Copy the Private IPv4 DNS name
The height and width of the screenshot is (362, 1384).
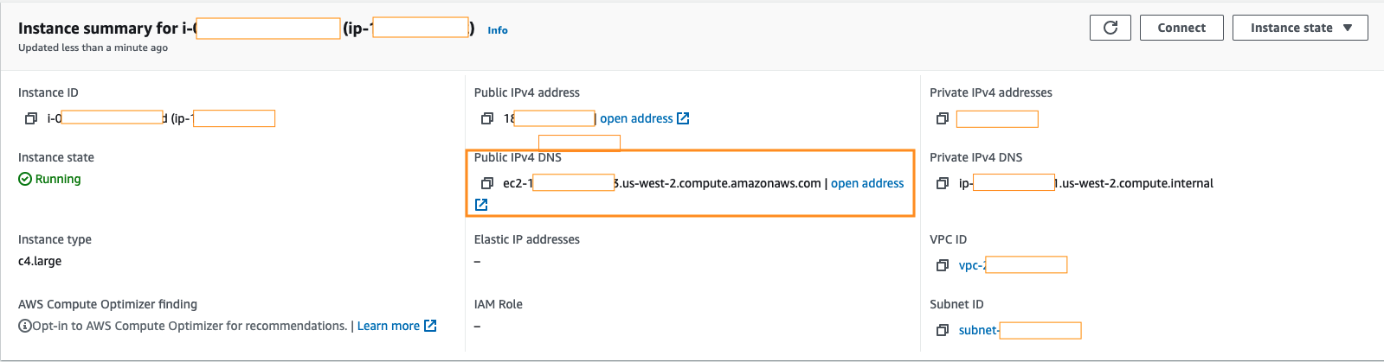coord(943,183)
